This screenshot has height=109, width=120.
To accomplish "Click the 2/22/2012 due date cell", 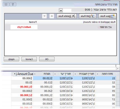I will (x=63, y=82).
